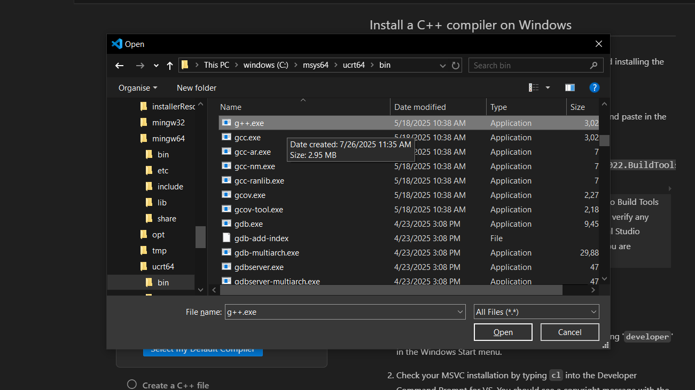
Task: Select mingw64 folder in tree
Action: coord(162,139)
